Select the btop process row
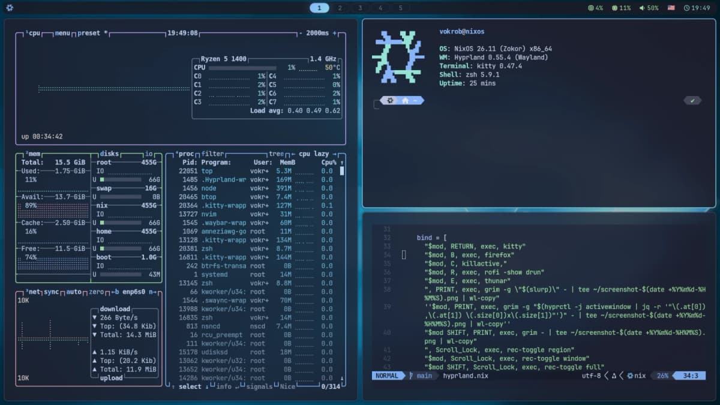 pyautogui.click(x=255, y=197)
